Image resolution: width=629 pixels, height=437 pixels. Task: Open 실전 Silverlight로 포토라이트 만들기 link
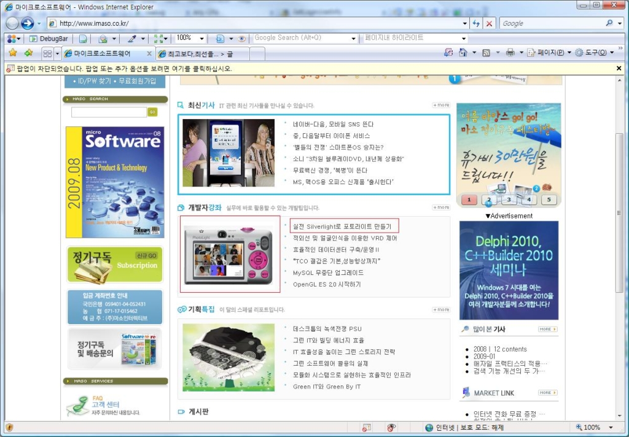coord(342,226)
